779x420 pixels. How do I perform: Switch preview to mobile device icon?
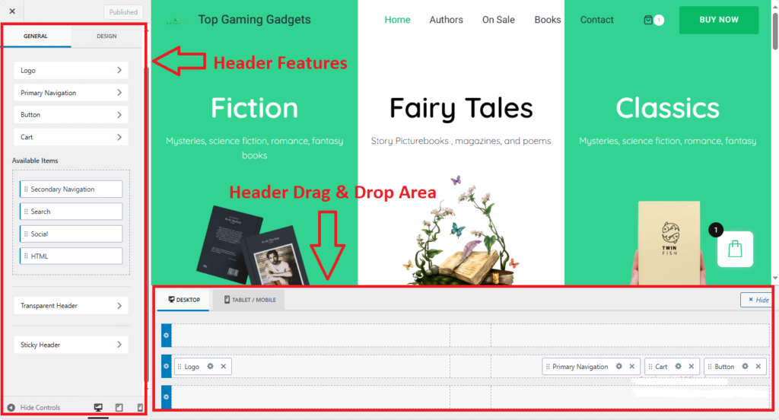[139, 408]
